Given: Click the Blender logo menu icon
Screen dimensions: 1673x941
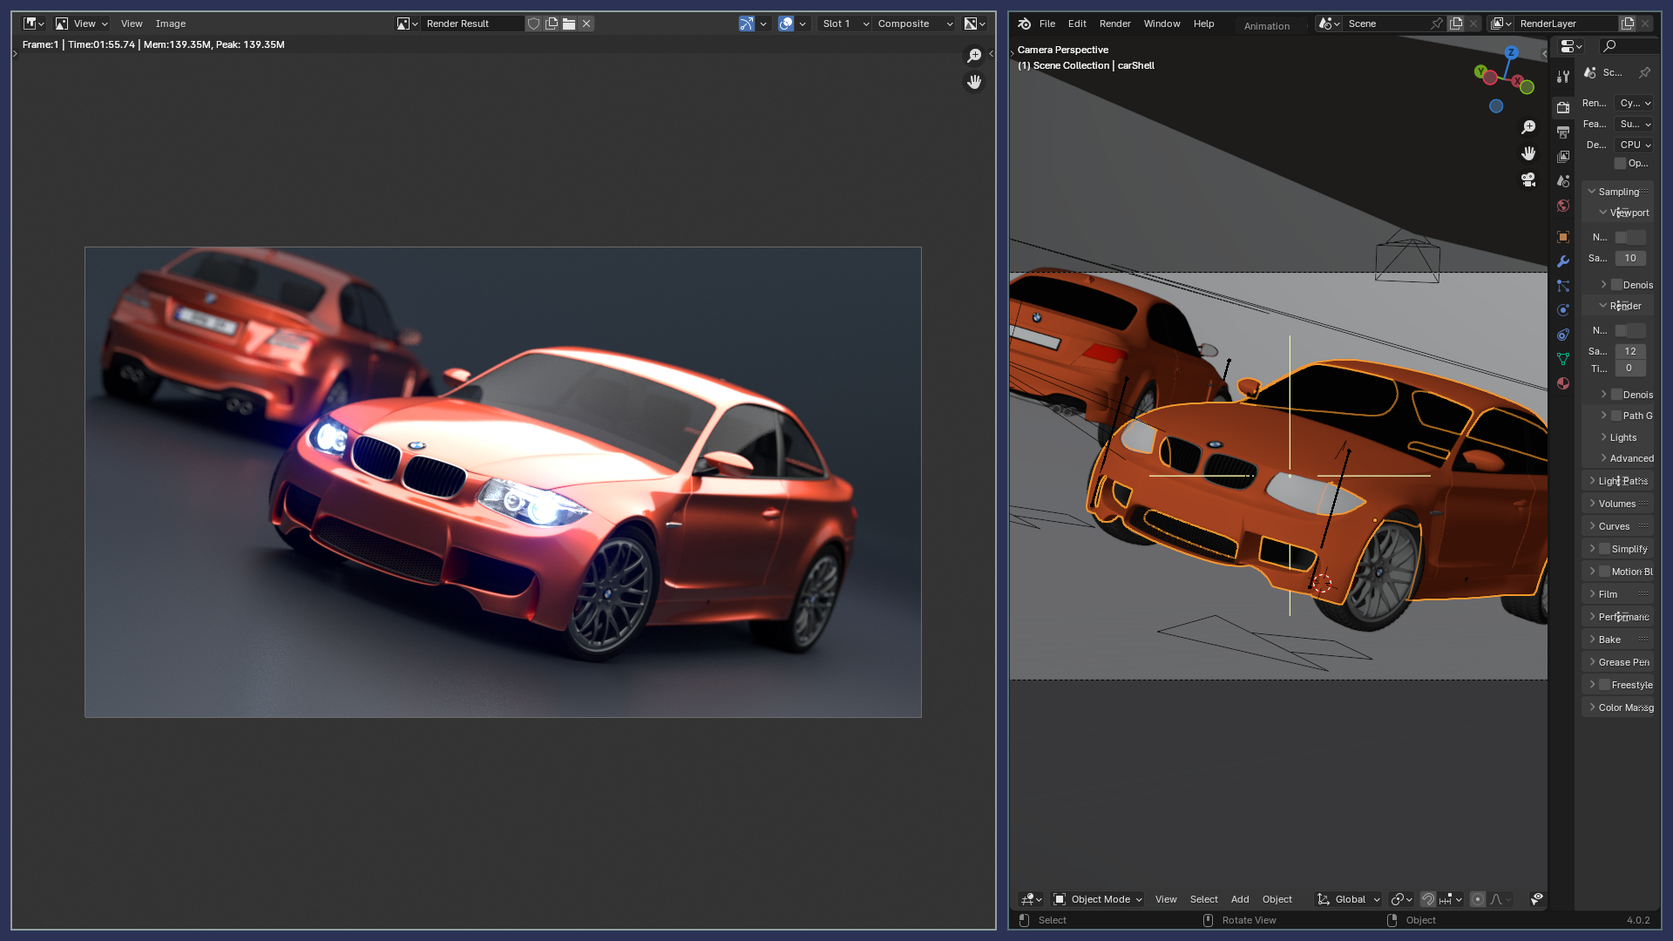Looking at the screenshot, I should click(1025, 24).
